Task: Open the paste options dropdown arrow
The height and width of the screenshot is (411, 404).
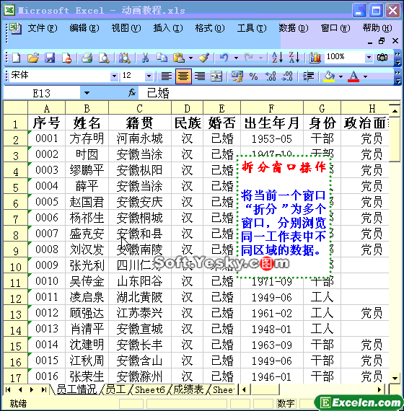Action: pyautogui.click(x=190, y=58)
